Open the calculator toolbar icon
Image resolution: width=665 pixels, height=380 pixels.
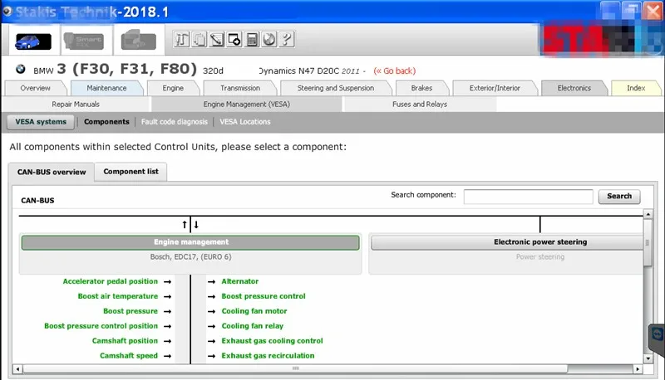pyautogui.click(x=252, y=39)
